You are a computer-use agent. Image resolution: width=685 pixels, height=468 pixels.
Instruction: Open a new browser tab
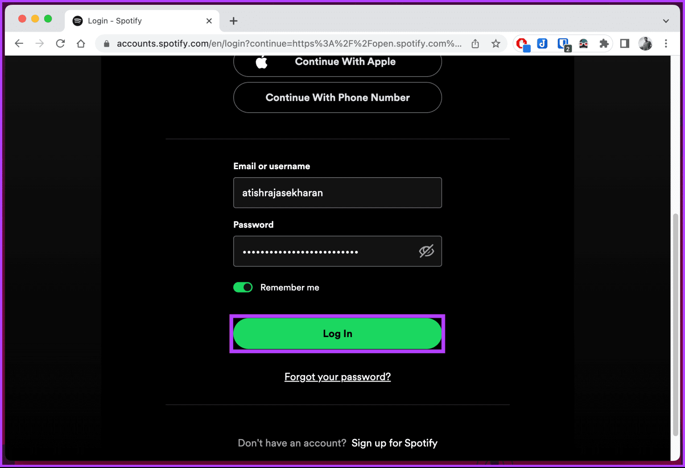(x=233, y=21)
